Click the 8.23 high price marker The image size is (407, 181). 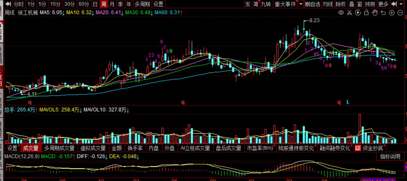[x=314, y=20]
